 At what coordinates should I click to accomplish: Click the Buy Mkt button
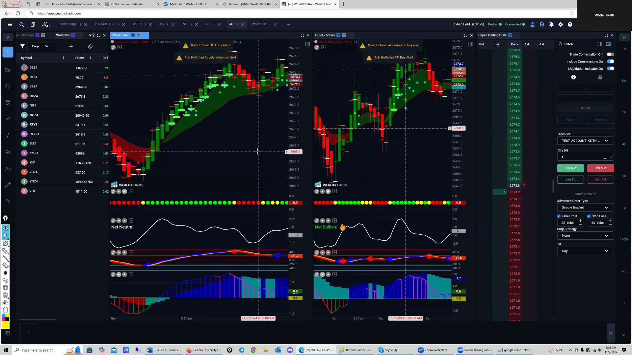click(570, 168)
